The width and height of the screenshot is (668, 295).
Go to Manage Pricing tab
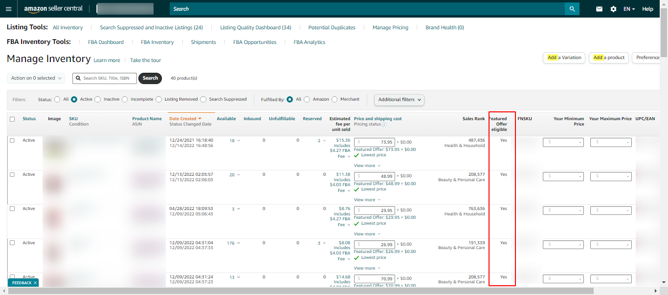(390, 27)
